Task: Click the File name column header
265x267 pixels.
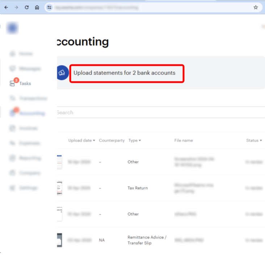Action: pos(184,140)
